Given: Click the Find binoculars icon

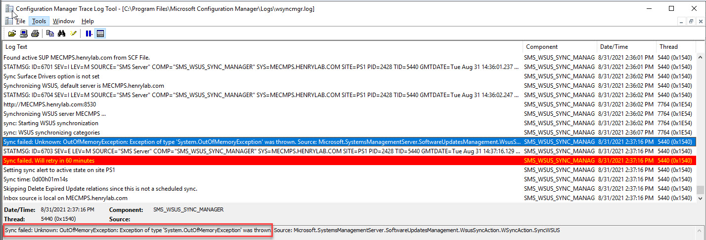Looking at the screenshot, I should click(x=62, y=34).
